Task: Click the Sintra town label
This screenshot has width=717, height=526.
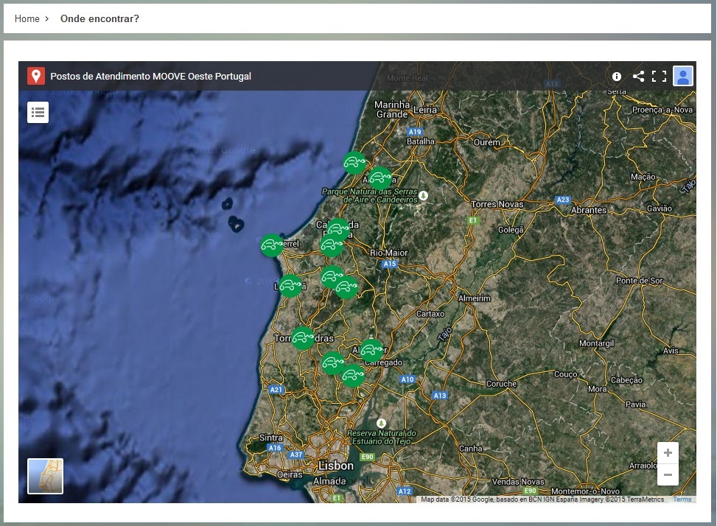Action: click(270, 438)
